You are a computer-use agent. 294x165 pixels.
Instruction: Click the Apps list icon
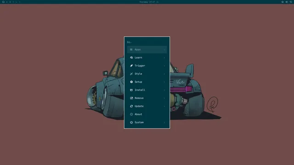click(x=131, y=49)
